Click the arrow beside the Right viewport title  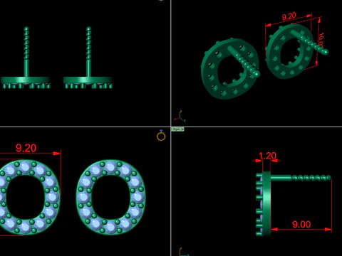182,129
